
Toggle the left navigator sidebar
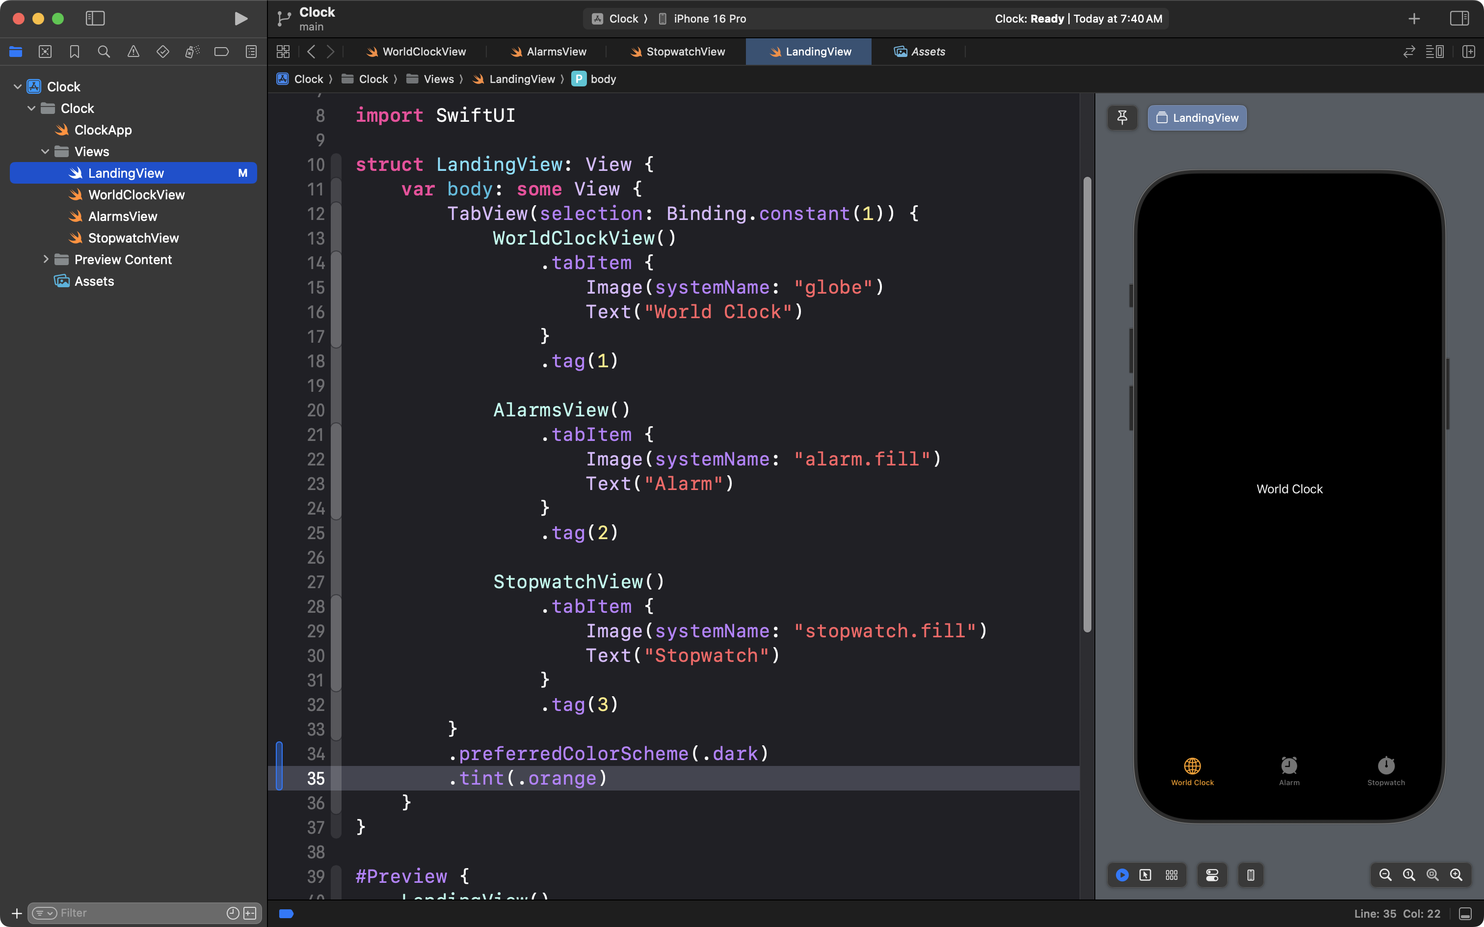coord(95,18)
